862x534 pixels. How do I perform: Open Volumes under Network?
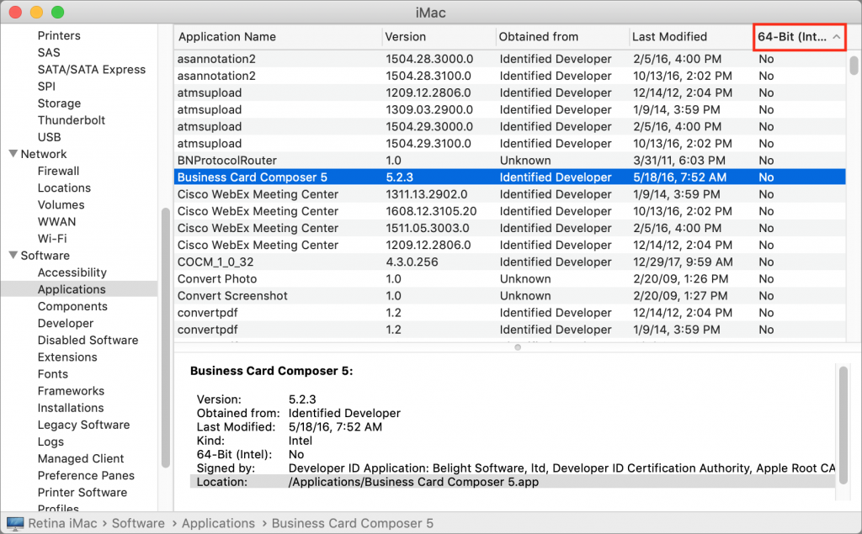pyautogui.click(x=61, y=205)
